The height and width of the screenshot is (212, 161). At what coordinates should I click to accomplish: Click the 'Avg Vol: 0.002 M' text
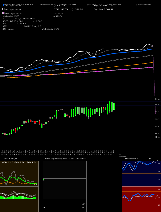tap(103, 6)
